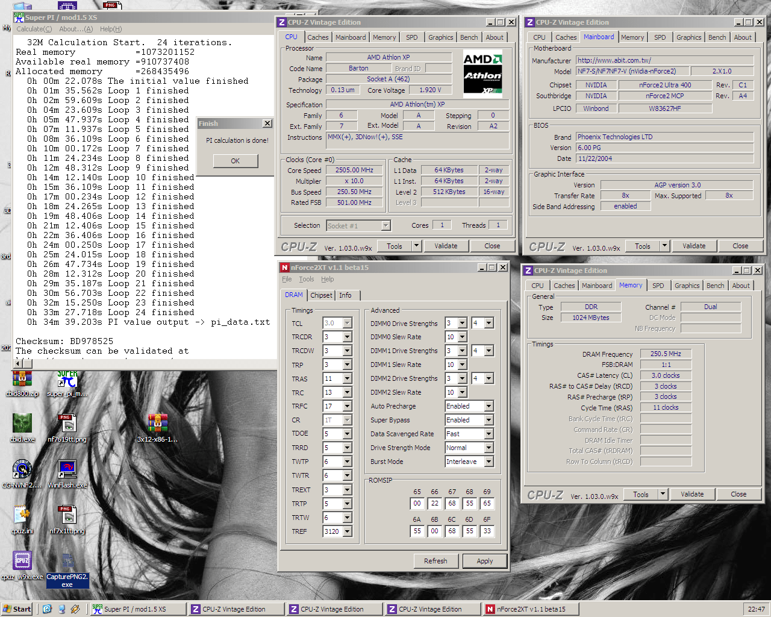Open About menu in Super PI
The height and width of the screenshot is (617, 771).
click(x=76, y=29)
